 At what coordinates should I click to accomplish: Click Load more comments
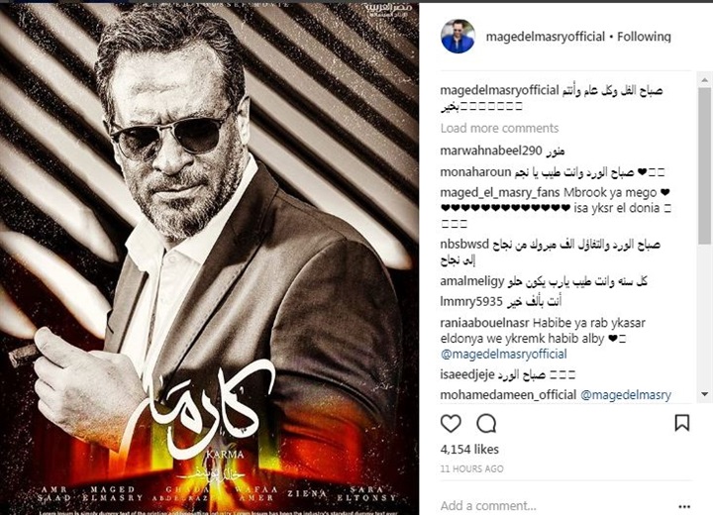(x=499, y=129)
